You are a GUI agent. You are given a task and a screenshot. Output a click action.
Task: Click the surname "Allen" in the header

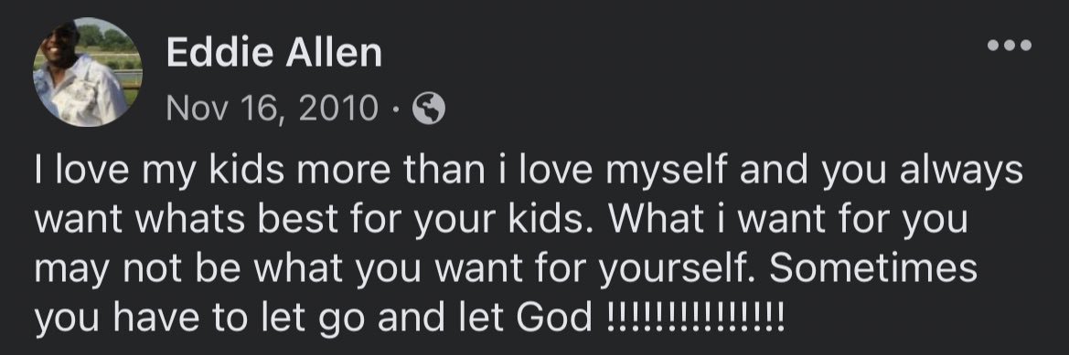point(334,53)
